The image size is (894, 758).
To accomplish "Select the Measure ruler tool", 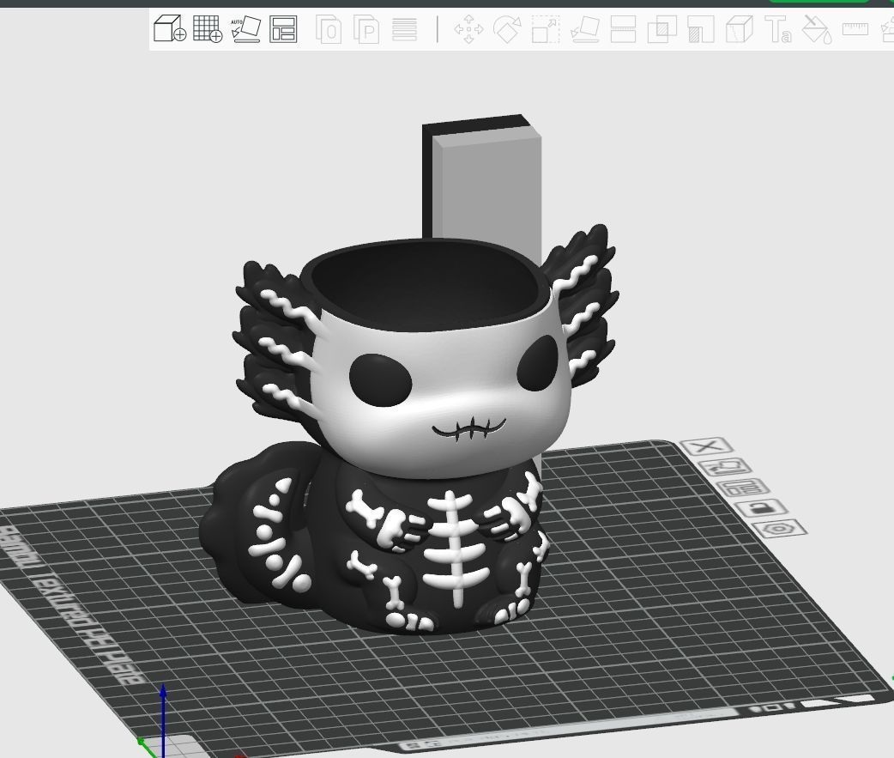I will point(855,28).
